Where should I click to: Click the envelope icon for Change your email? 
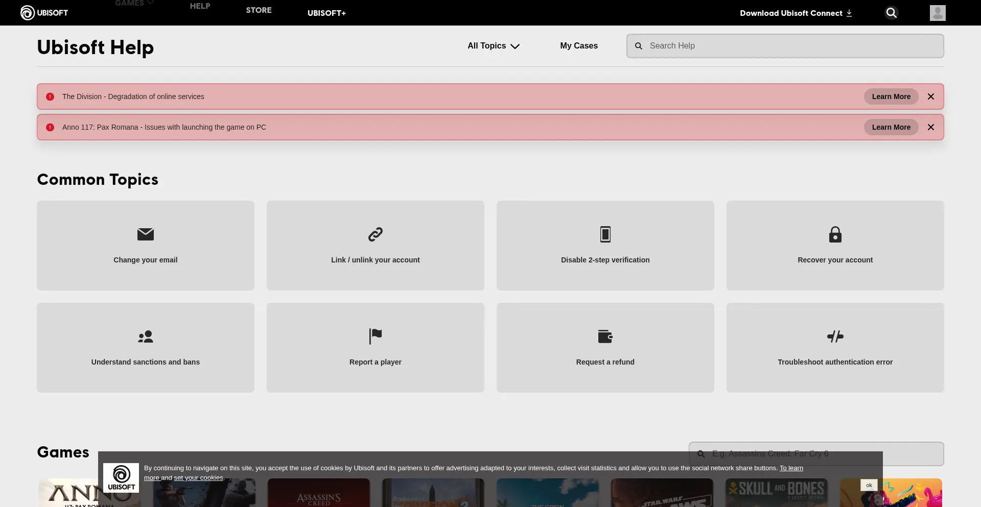pos(145,234)
